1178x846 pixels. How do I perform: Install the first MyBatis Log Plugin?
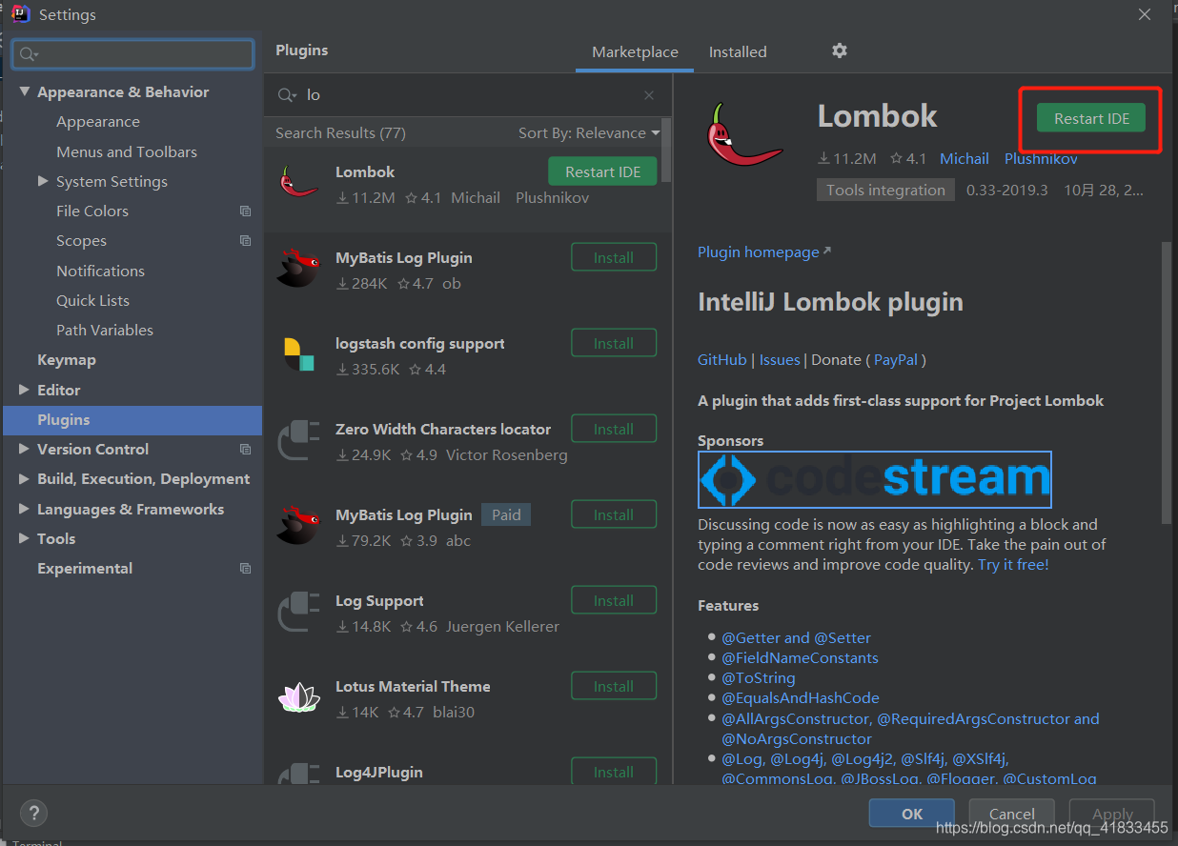[614, 257]
